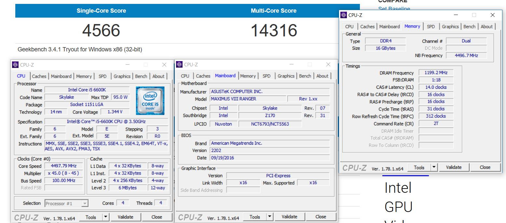Screen dimensions: 506x223
Task: Click the 14.0 clocks CAS Latency value
Action: [x=436, y=87]
